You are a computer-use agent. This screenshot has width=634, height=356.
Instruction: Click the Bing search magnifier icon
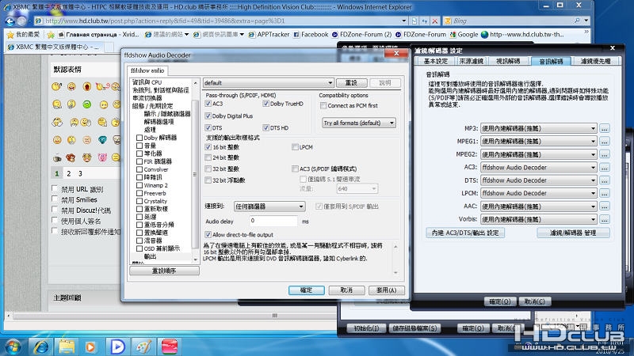point(578,21)
